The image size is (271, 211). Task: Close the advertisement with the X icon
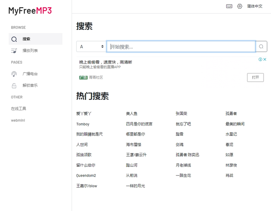point(265,59)
